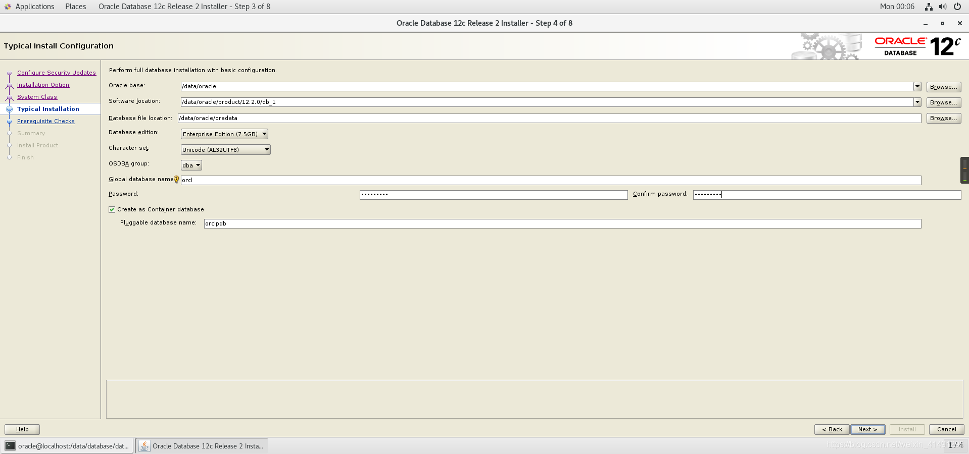Go to System Class step
The width and height of the screenshot is (969, 454).
coord(37,97)
